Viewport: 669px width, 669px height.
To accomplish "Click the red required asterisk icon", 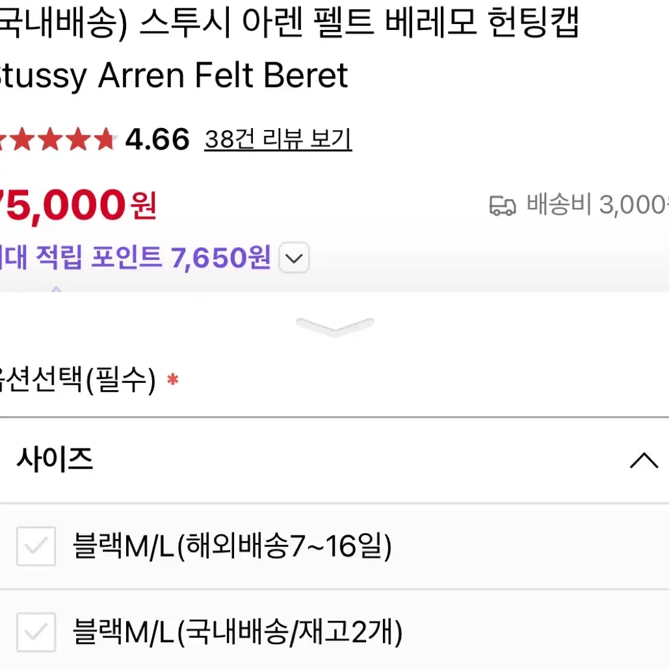I will point(173,379).
